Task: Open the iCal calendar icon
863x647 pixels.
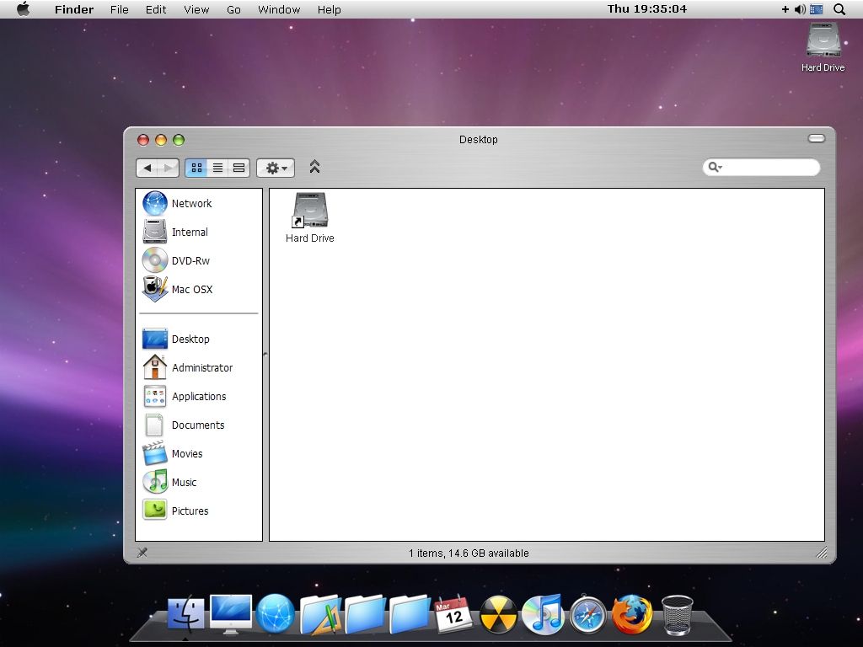Action: 453,616
